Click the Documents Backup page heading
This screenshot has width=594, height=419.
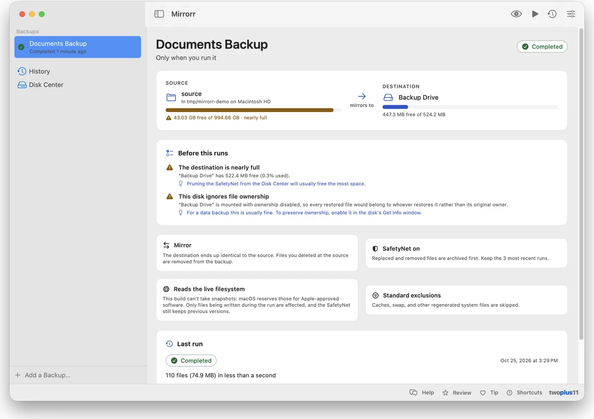click(x=212, y=44)
